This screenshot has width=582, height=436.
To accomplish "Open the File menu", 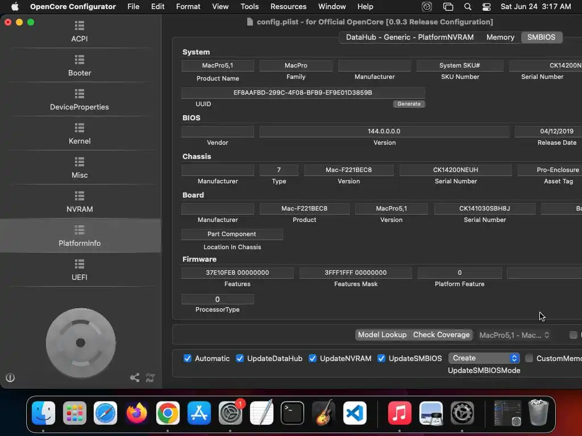I will tap(133, 7).
